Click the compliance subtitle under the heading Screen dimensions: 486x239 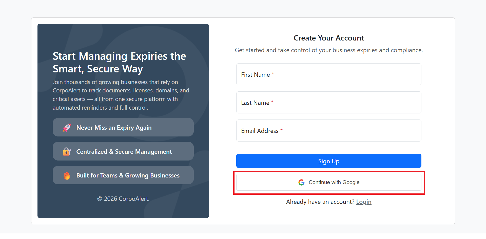coord(328,50)
